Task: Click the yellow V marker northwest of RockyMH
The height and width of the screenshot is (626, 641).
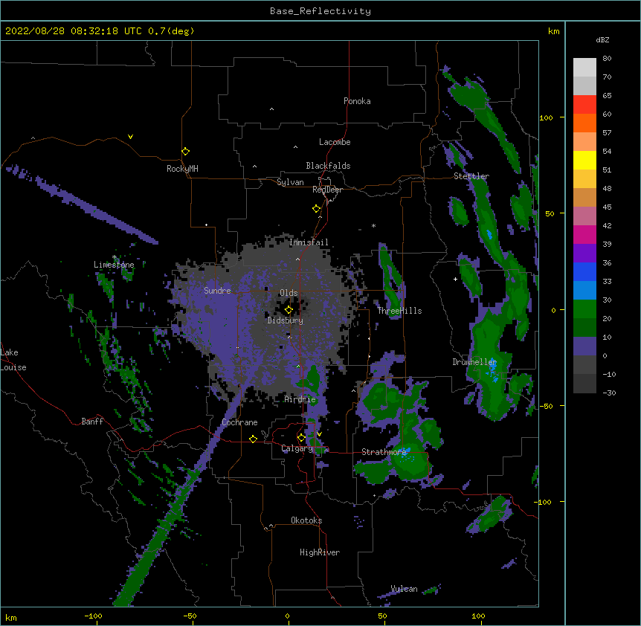Action: point(130,137)
